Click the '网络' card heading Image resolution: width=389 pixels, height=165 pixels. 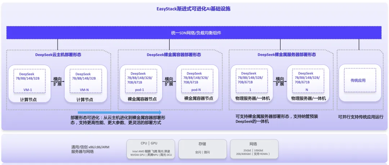point(253,144)
